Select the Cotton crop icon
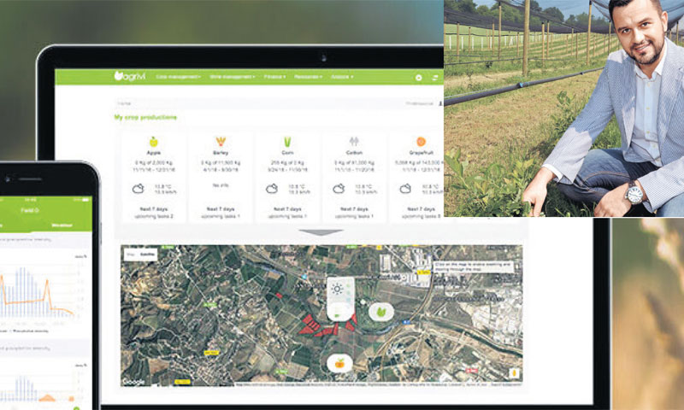Viewport: 684px width, 410px height. tap(354, 141)
